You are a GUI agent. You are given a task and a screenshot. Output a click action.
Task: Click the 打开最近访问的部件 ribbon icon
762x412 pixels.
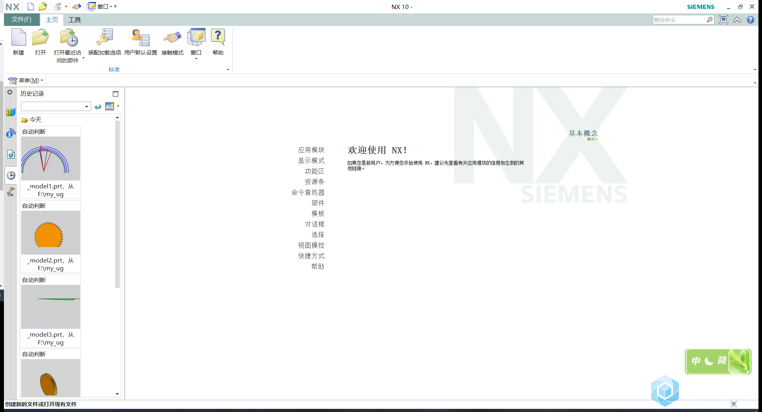tap(69, 38)
